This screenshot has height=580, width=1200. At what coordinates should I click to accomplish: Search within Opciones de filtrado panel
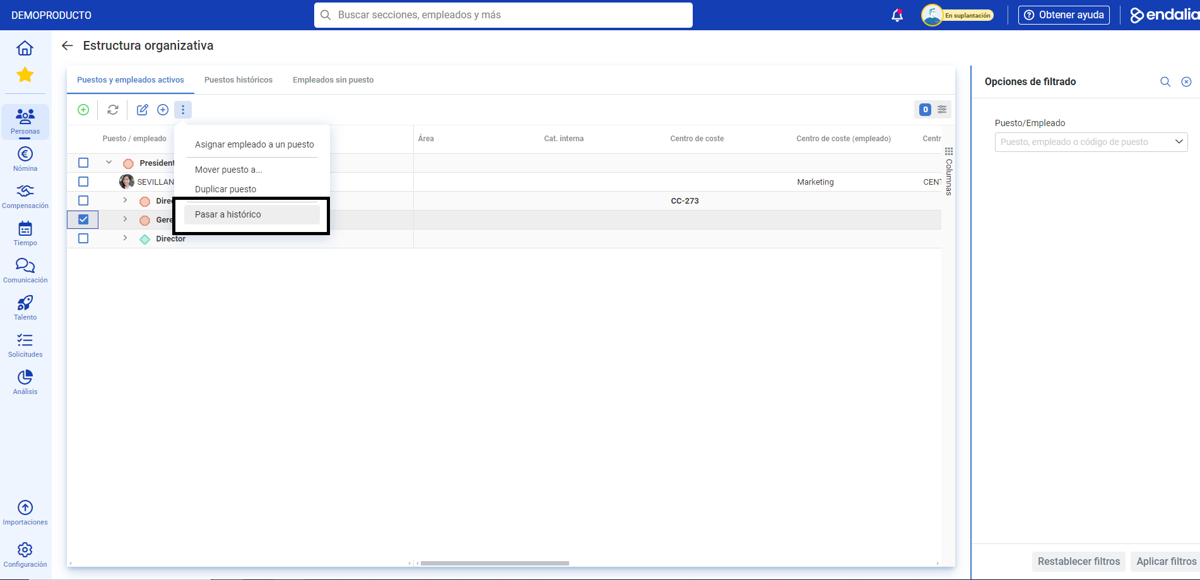1165,82
